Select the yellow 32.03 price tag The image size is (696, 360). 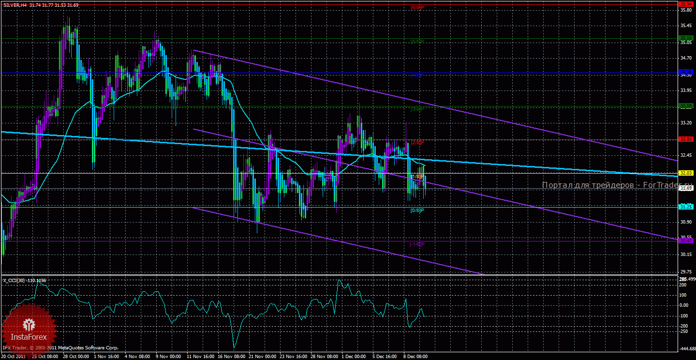686,173
